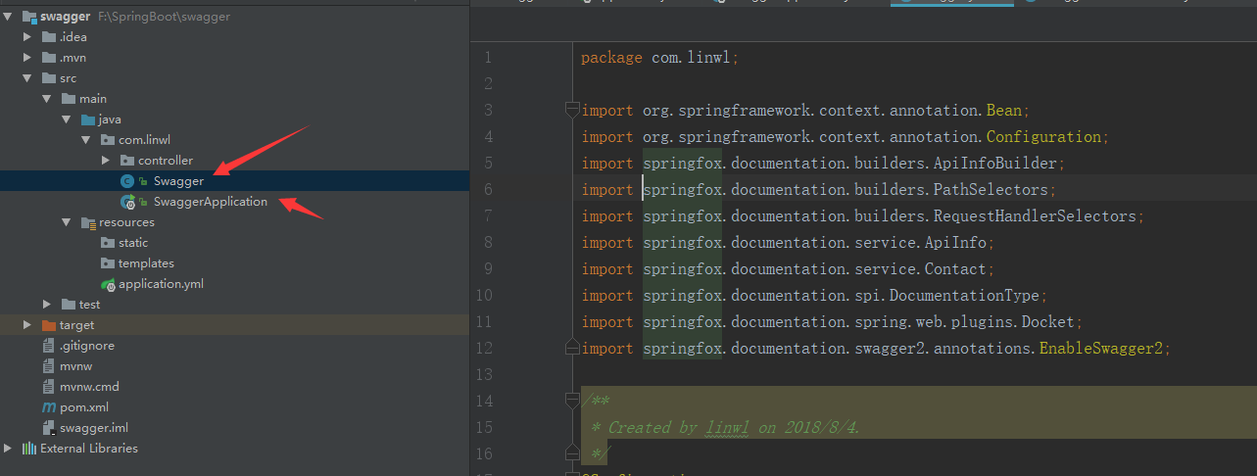Click the main folder icon

click(69, 99)
